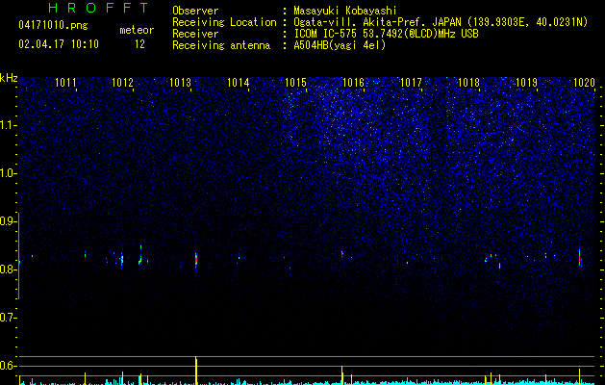The height and width of the screenshot is (385, 605).
Task: Click the 1.0 kHz frequency axis label
Action: click(x=8, y=173)
